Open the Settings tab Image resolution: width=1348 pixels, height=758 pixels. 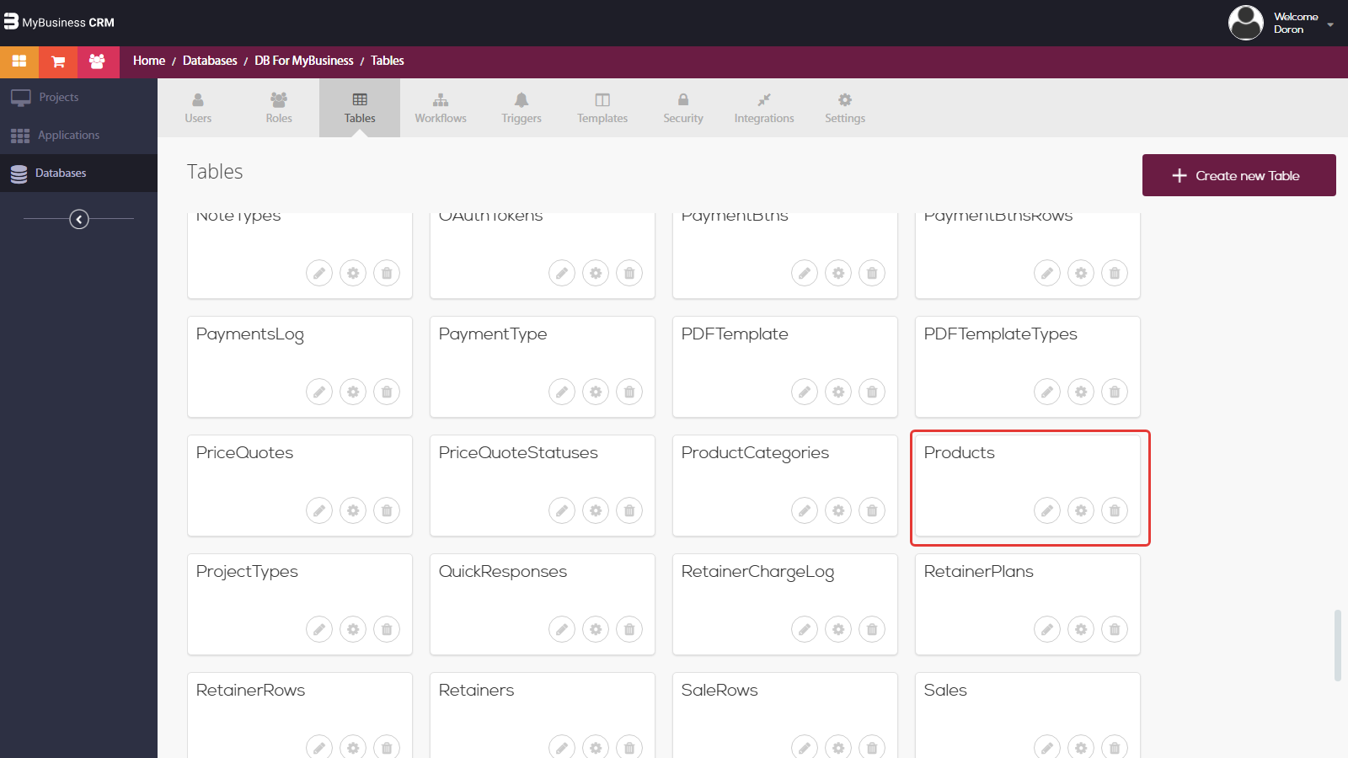[x=845, y=108]
